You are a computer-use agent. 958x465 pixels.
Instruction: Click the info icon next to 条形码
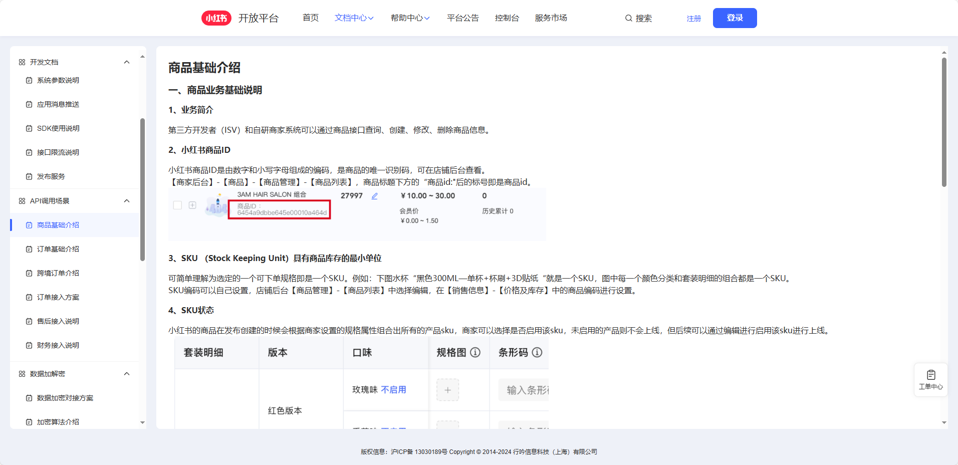click(537, 352)
